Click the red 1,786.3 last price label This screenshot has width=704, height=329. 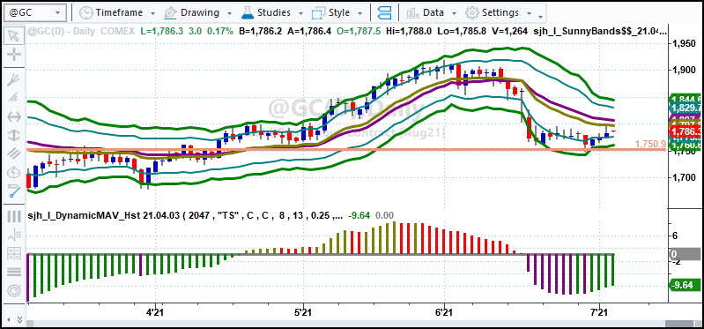(685, 132)
